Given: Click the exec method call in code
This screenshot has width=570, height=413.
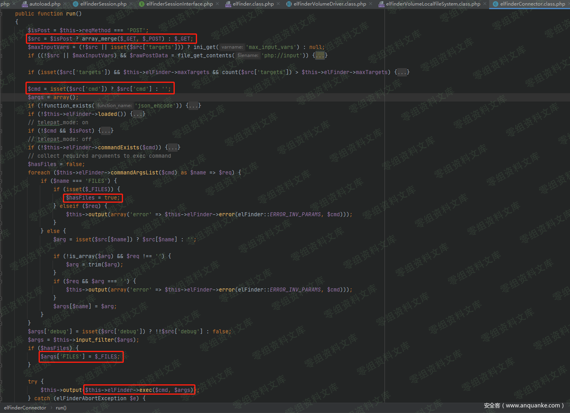Looking at the screenshot, I should coord(145,390).
